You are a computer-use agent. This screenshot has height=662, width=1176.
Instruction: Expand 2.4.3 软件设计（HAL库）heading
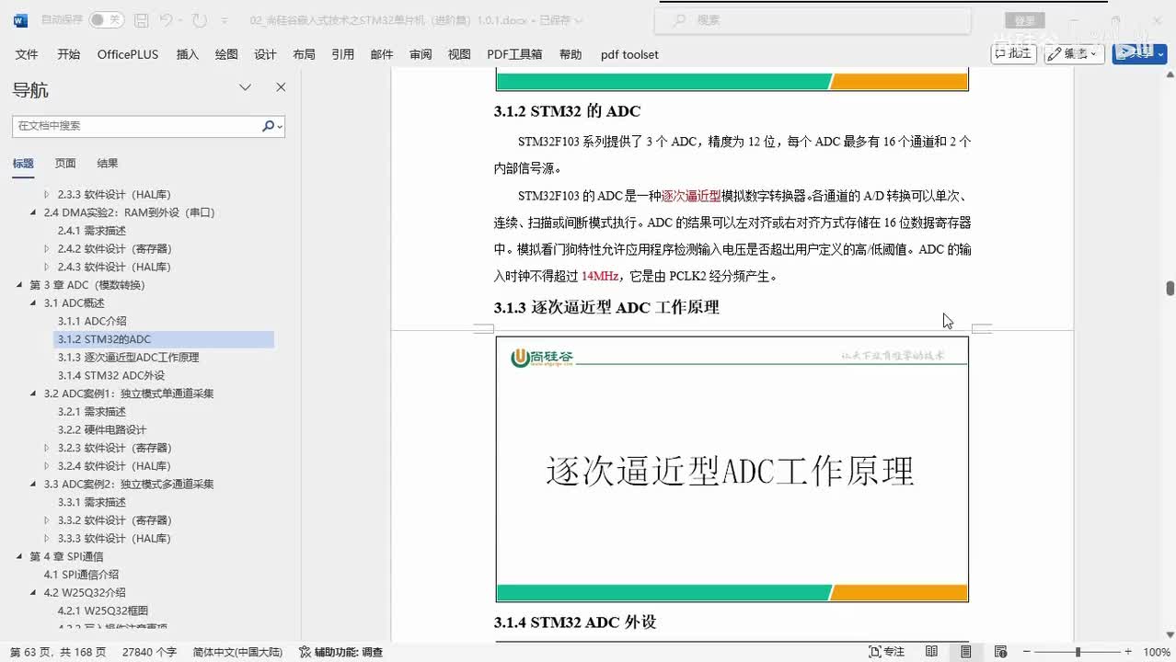[x=47, y=267]
